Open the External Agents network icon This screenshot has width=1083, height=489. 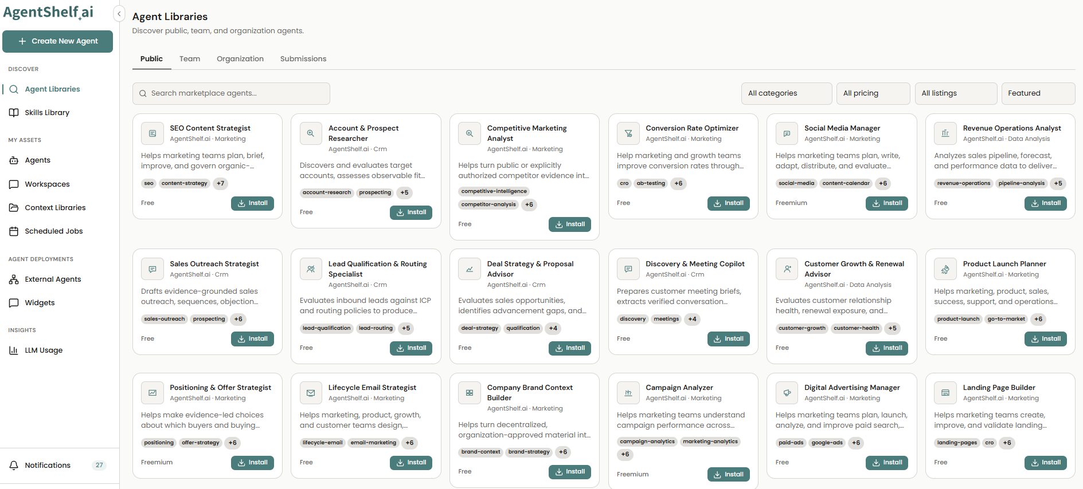tap(14, 279)
